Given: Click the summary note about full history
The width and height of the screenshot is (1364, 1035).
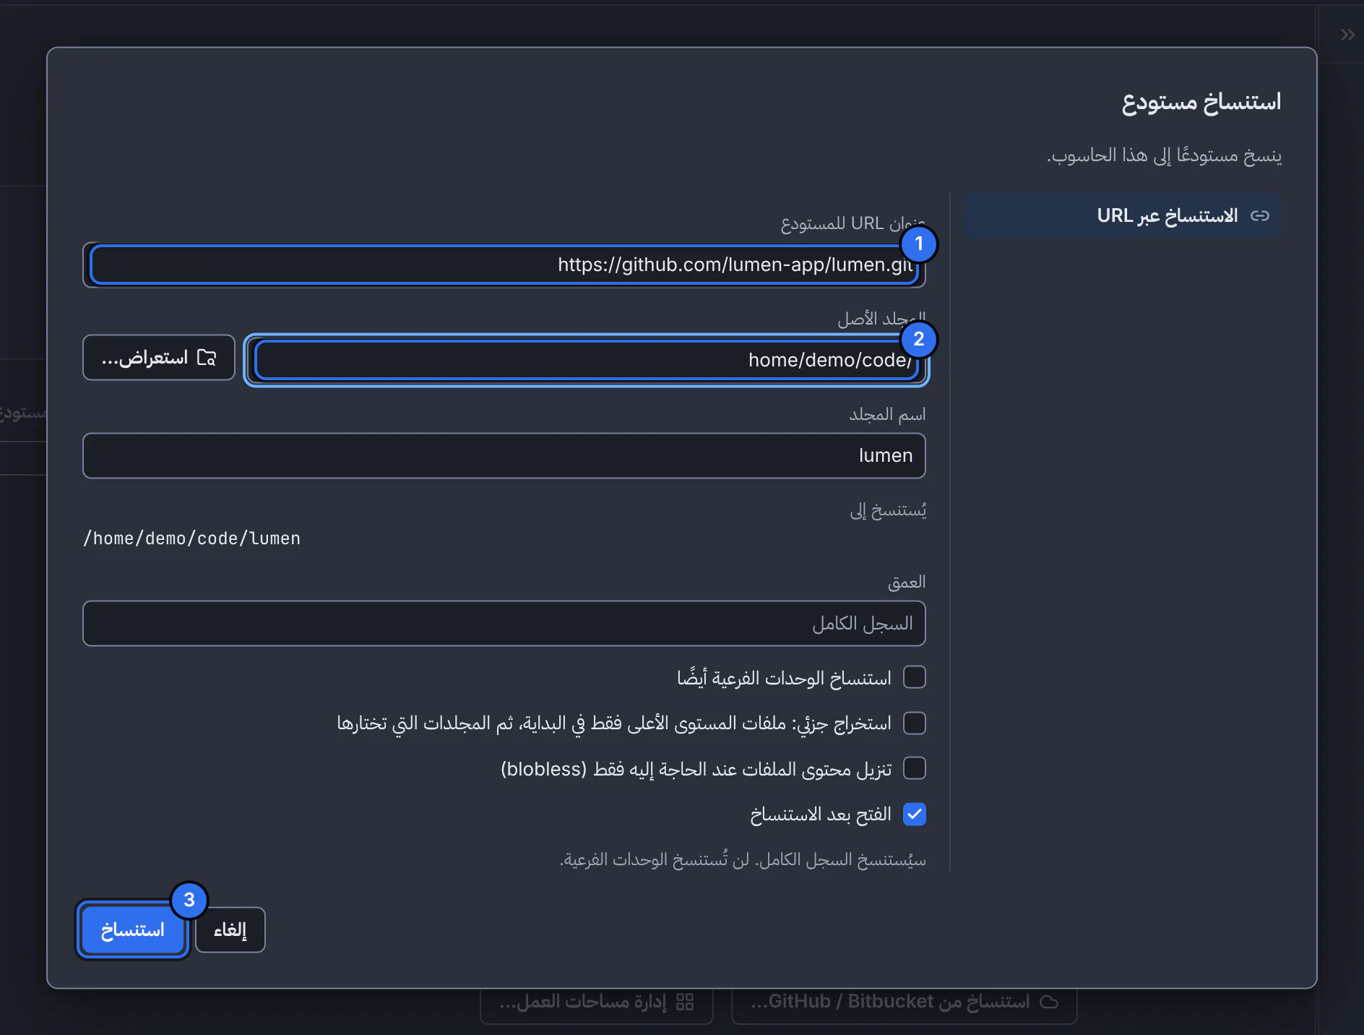Looking at the screenshot, I should [743, 860].
